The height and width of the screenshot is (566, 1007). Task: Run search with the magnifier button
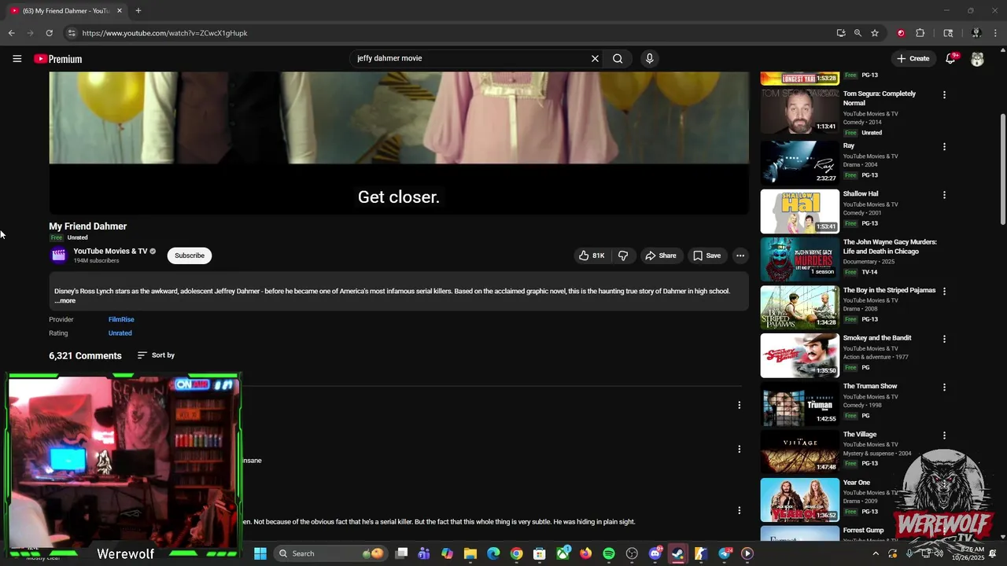pyautogui.click(x=618, y=58)
